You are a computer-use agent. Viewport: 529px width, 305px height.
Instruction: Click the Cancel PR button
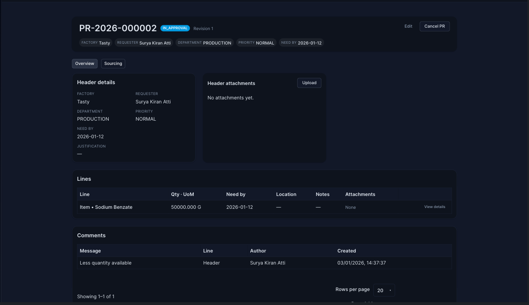click(x=434, y=26)
